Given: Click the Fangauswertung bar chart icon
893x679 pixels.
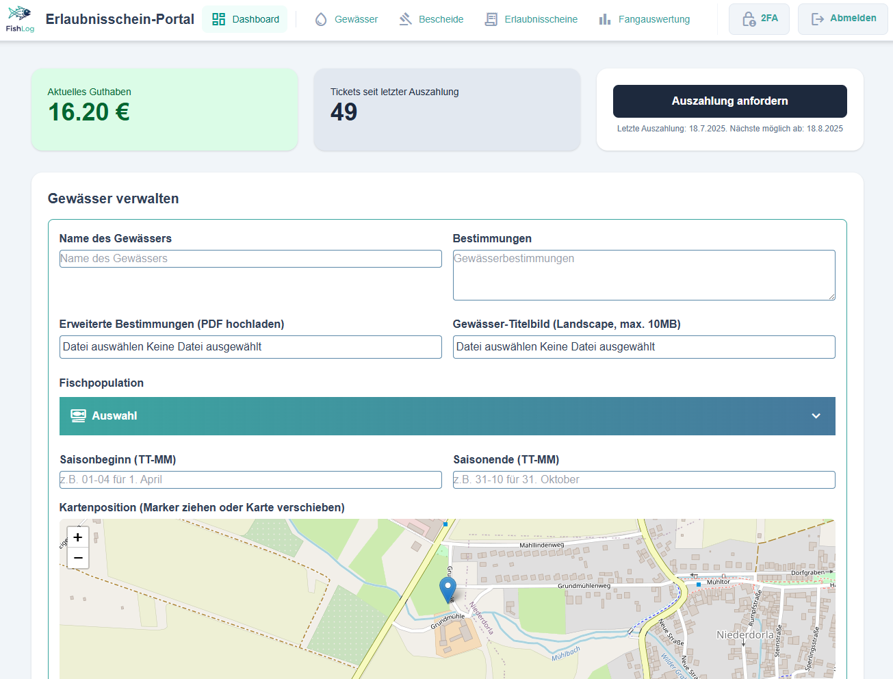Looking at the screenshot, I should tap(605, 19).
